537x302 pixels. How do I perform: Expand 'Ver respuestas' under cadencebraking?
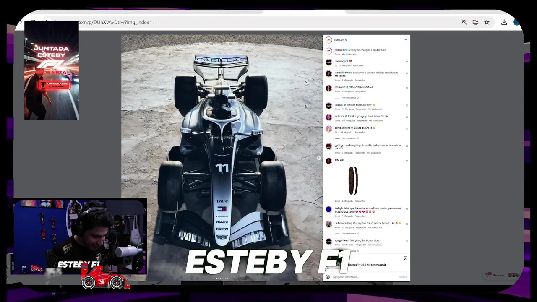(350, 233)
